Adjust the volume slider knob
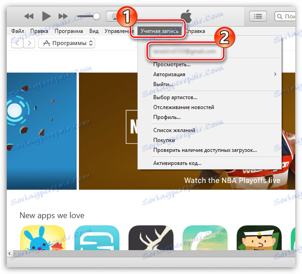Image resolution: width=302 pixels, height=274 pixels. [96, 16]
